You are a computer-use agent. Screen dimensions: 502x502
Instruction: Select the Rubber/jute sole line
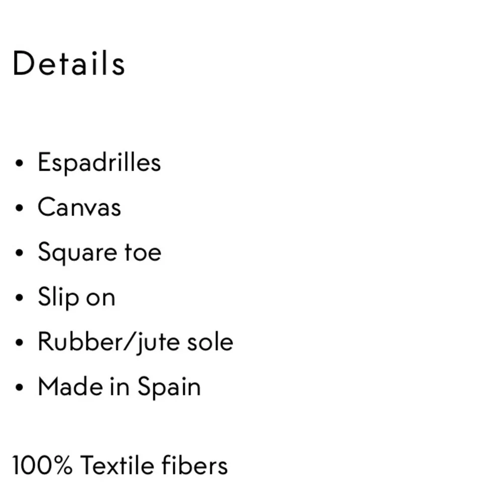[x=136, y=342]
